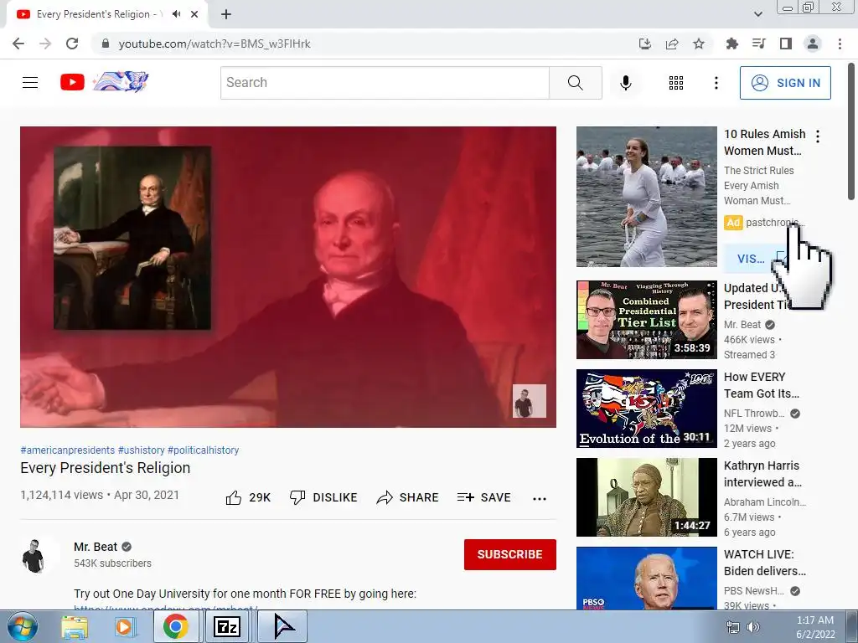Open 7-Zip from taskbar
Image resolution: width=858 pixels, height=643 pixels.
coord(226,626)
